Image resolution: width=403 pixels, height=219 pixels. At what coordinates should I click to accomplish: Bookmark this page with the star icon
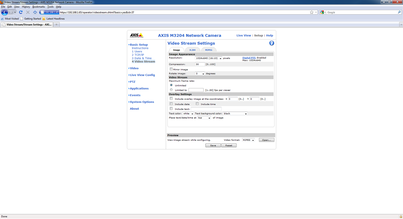tap(312, 12)
